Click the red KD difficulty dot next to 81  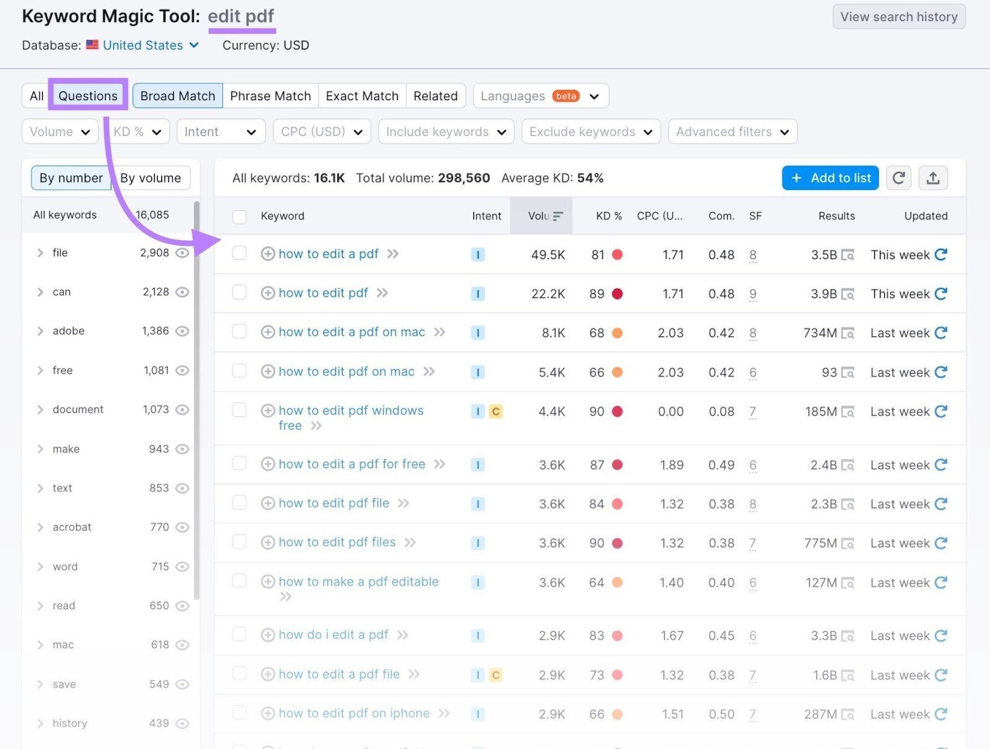coord(618,254)
